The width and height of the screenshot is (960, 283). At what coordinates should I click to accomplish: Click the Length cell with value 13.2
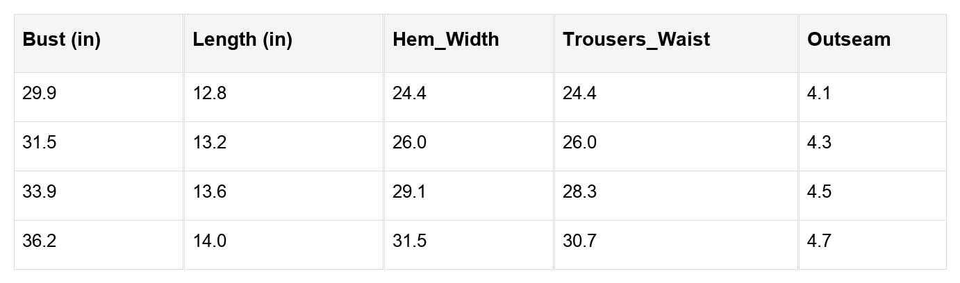tap(210, 142)
